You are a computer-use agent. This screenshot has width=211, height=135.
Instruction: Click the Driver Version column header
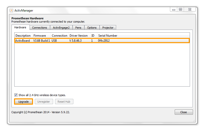coord(79,36)
